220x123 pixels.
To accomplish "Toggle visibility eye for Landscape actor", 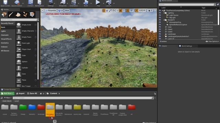I will (x=160, y=34).
